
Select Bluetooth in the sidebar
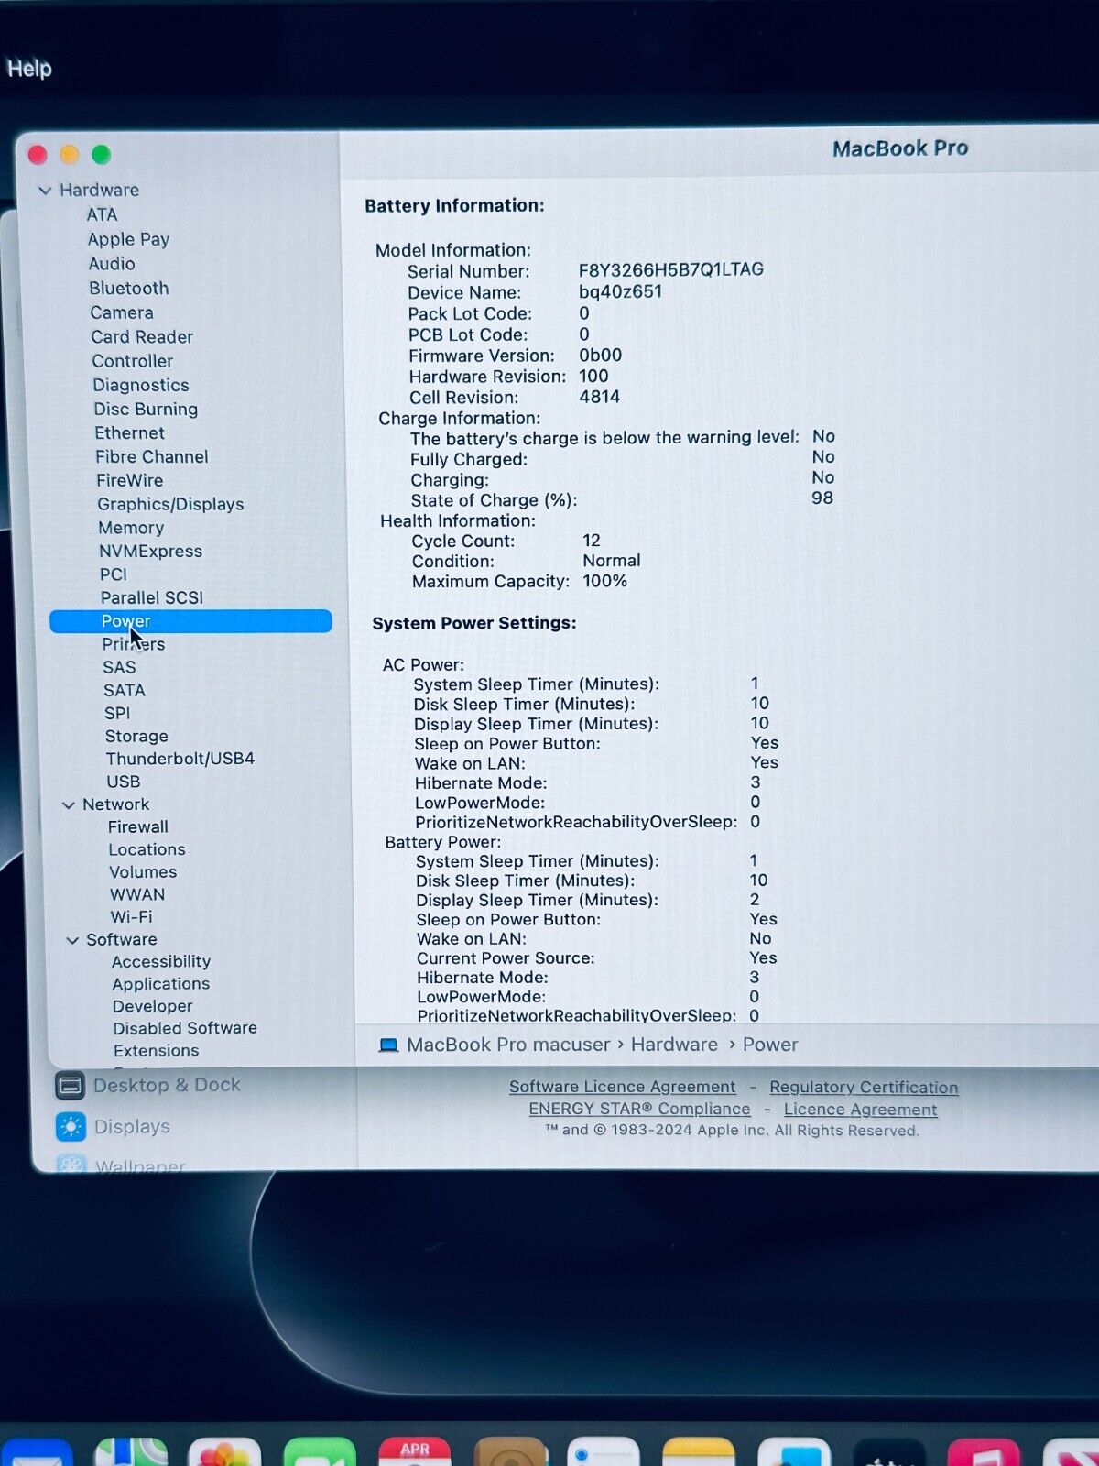point(128,288)
